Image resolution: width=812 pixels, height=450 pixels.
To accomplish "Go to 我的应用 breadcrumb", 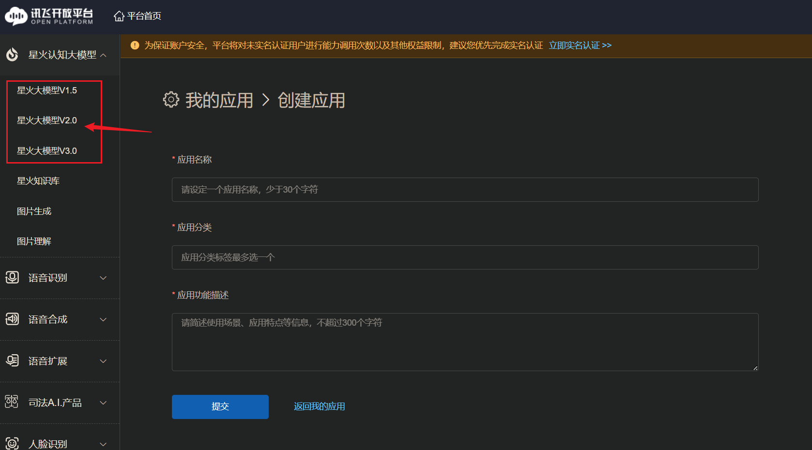I will tap(219, 101).
